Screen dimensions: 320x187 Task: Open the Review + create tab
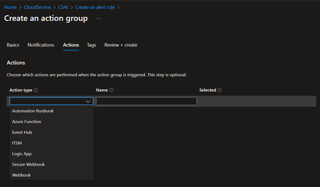tap(121, 45)
